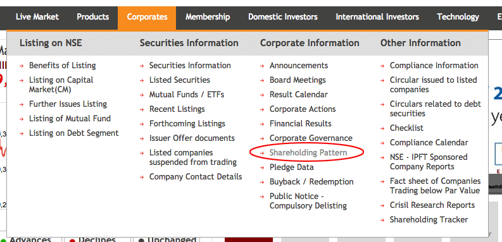Open the Benefits of Listing link
The image size is (502, 242).
[63, 66]
